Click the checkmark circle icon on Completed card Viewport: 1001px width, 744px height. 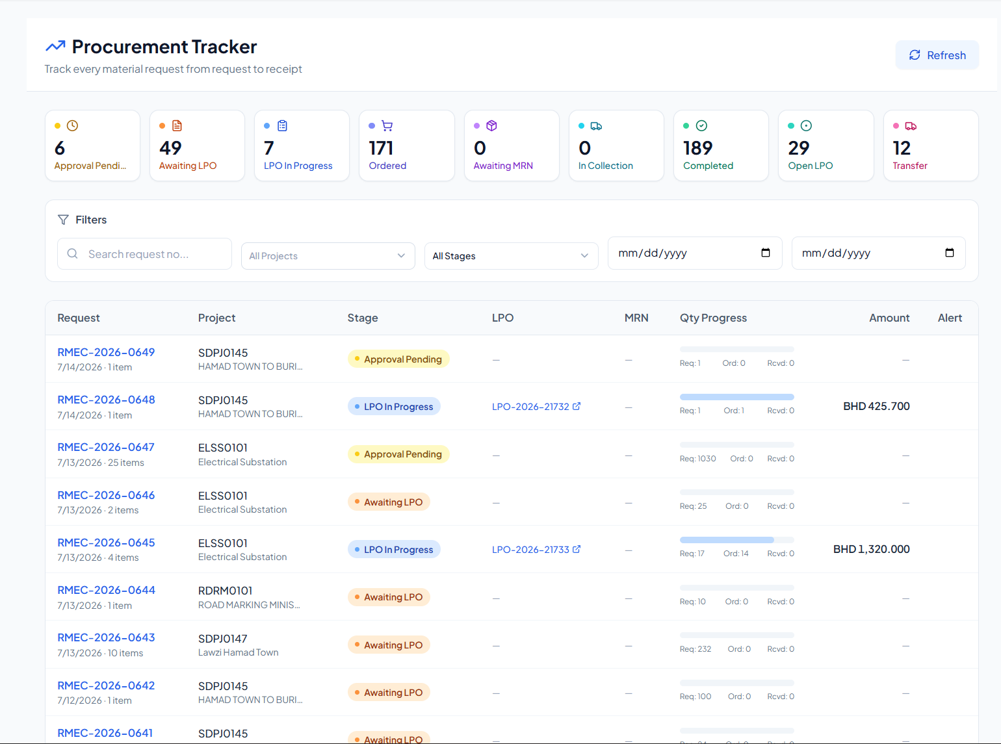click(x=701, y=125)
